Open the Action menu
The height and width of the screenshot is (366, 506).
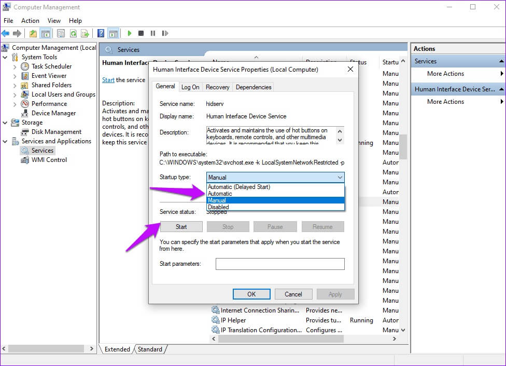[31, 21]
